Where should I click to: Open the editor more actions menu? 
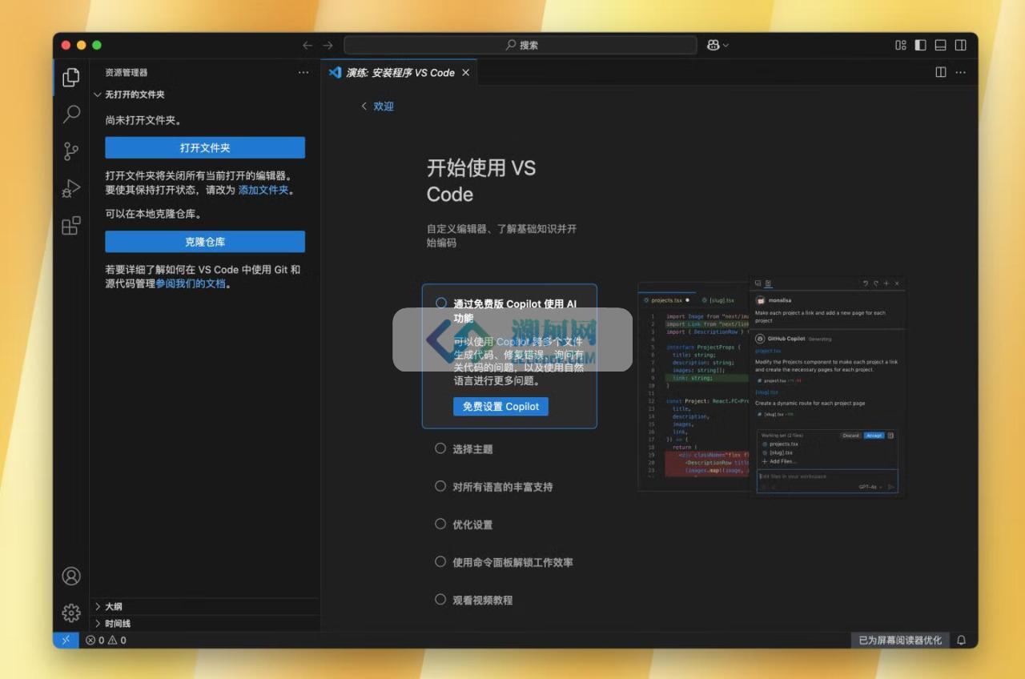[961, 72]
